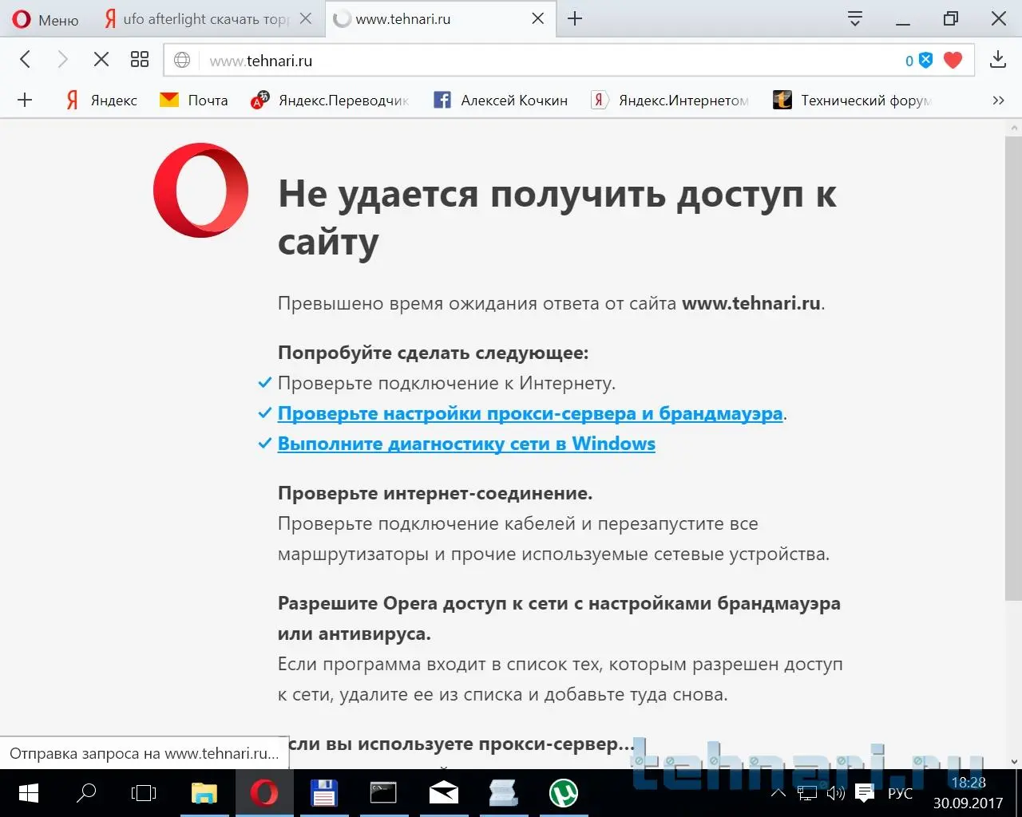The image size is (1022, 817).
Task: Expand the hidden bookmarks overflow chevron
Action: (x=998, y=100)
